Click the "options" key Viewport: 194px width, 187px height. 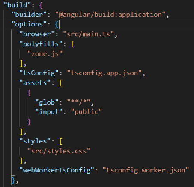(29, 24)
